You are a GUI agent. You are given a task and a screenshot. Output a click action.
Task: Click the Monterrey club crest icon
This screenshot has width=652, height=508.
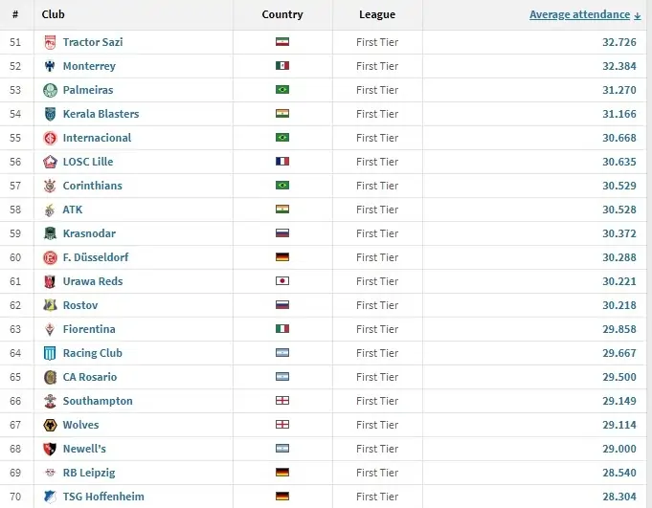50,66
